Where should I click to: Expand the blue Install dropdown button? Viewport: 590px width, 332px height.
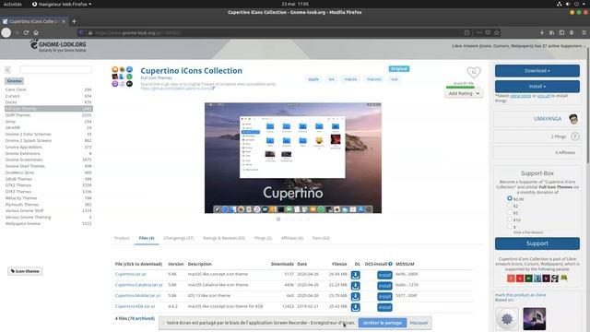click(x=537, y=87)
